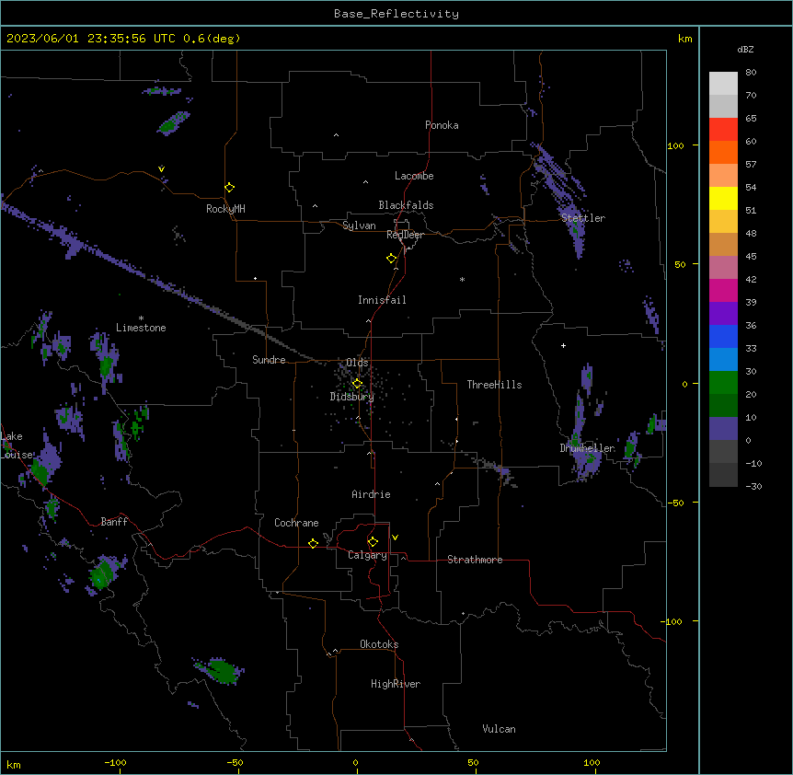Screen dimensions: 793x775
Task: Click the yellow diamond marker above Calgary label
Action: pyautogui.click(x=374, y=542)
